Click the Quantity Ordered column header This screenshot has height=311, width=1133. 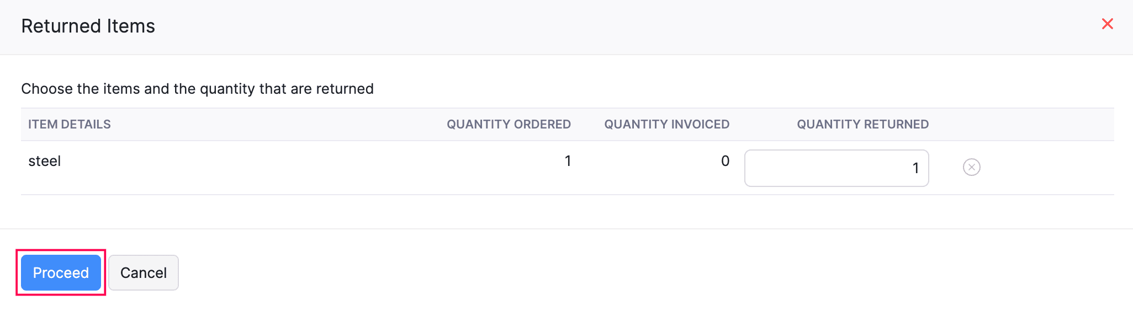coord(509,125)
